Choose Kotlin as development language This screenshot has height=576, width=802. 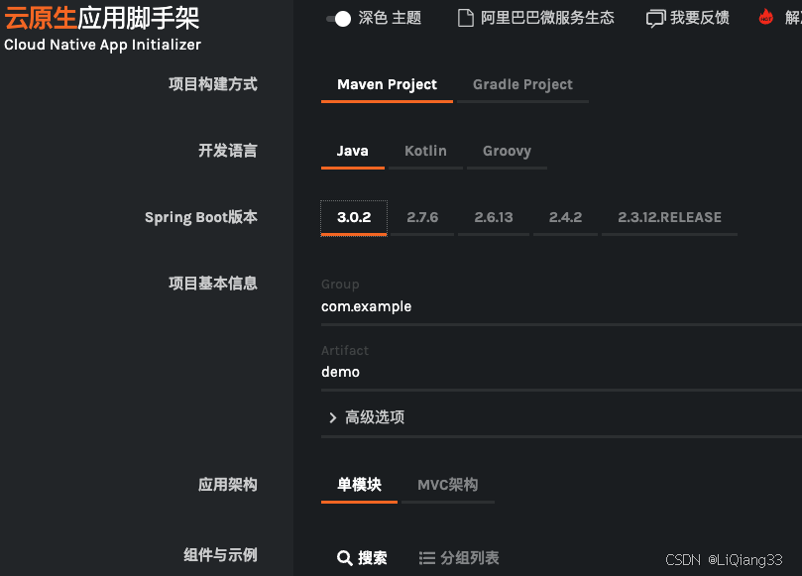point(425,152)
